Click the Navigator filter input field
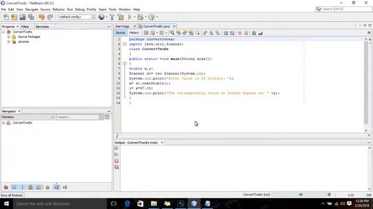 78,117
